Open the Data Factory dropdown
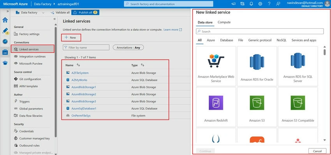The image size is (331, 155). [30, 13]
